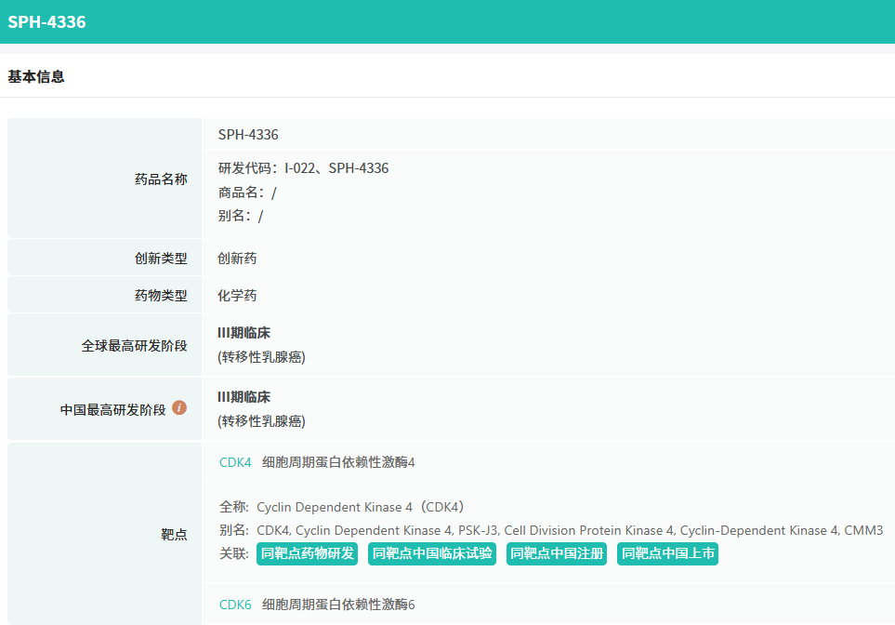895x625 pixels.
Task: Click the 创新类型 row label
Action: (x=161, y=259)
